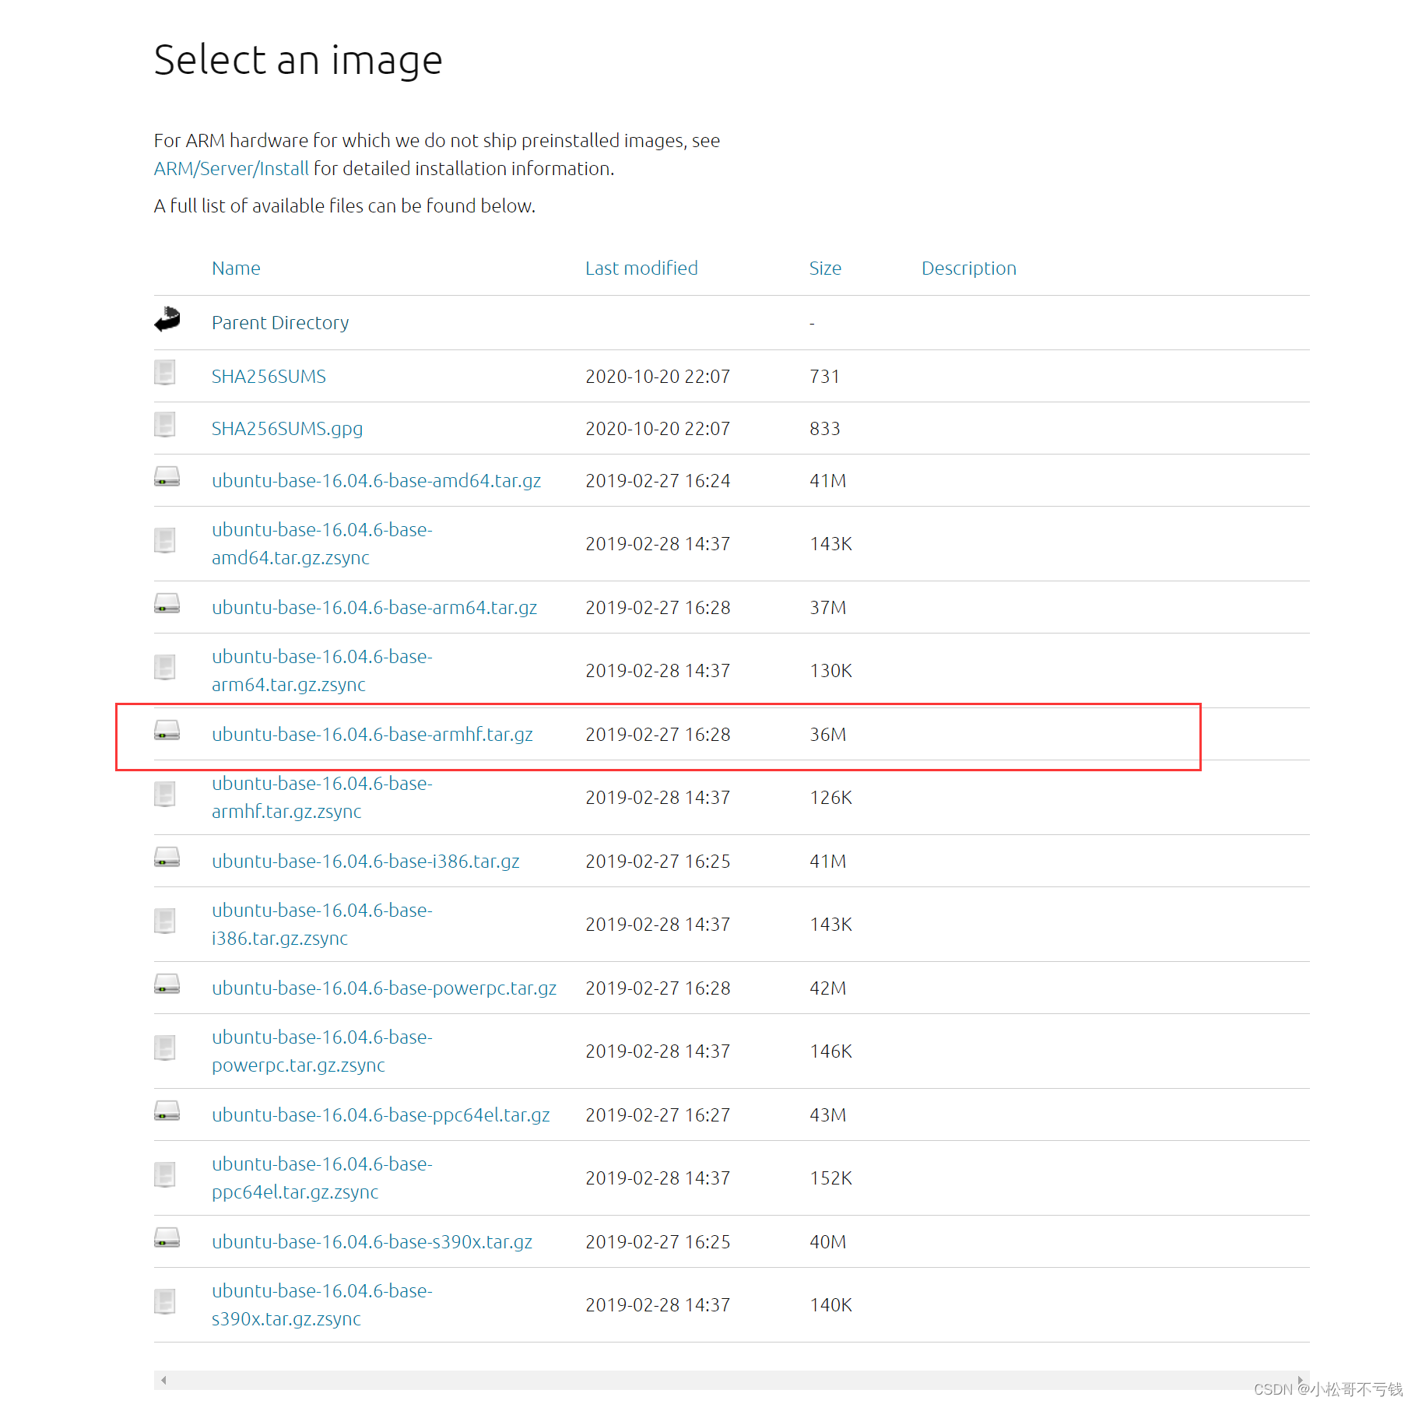
Task: Click the horizontal scrollbar track at bottom
Action: click(732, 1380)
